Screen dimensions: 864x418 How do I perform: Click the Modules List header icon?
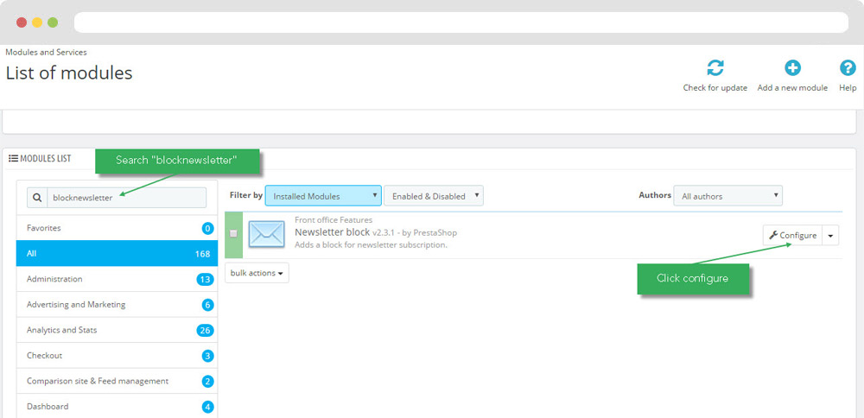click(x=14, y=159)
